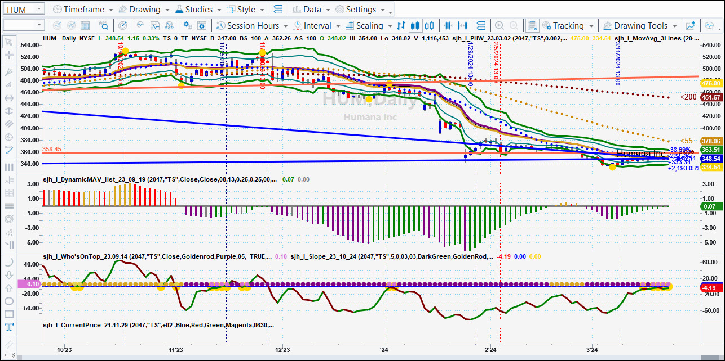Select the up arrow drawing tool

pos(8,288)
